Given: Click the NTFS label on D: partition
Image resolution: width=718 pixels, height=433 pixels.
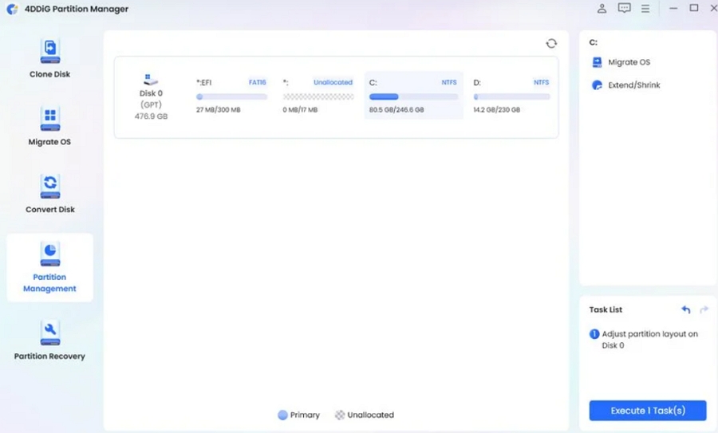Looking at the screenshot, I should [x=541, y=82].
